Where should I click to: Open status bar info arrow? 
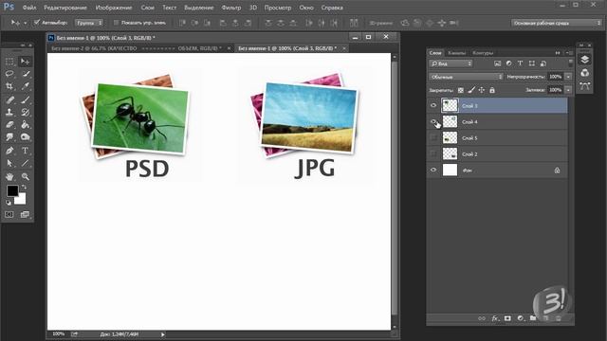tap(162, 334)
